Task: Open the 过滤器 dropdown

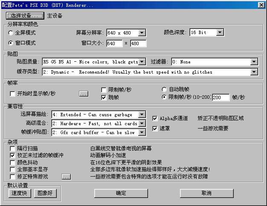Action: (254, 62)
